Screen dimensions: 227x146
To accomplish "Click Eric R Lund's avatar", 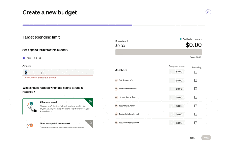I will click(116, 80).
